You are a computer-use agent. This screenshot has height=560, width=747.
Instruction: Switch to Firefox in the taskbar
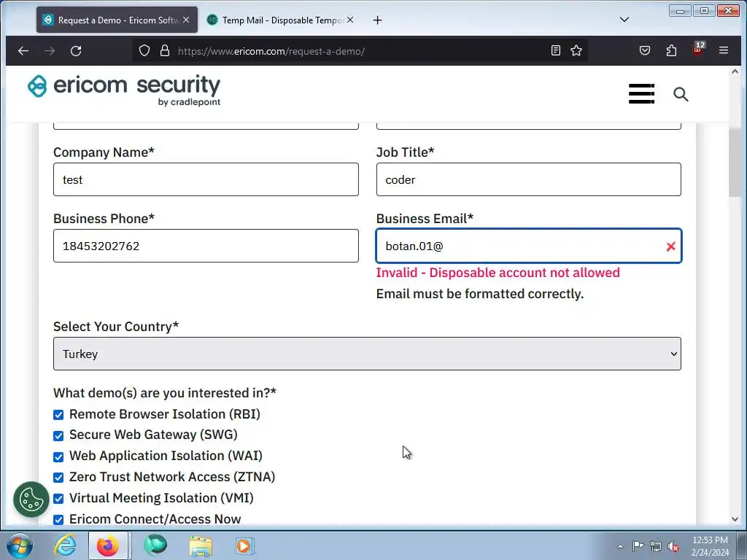[x=108, y=545]
